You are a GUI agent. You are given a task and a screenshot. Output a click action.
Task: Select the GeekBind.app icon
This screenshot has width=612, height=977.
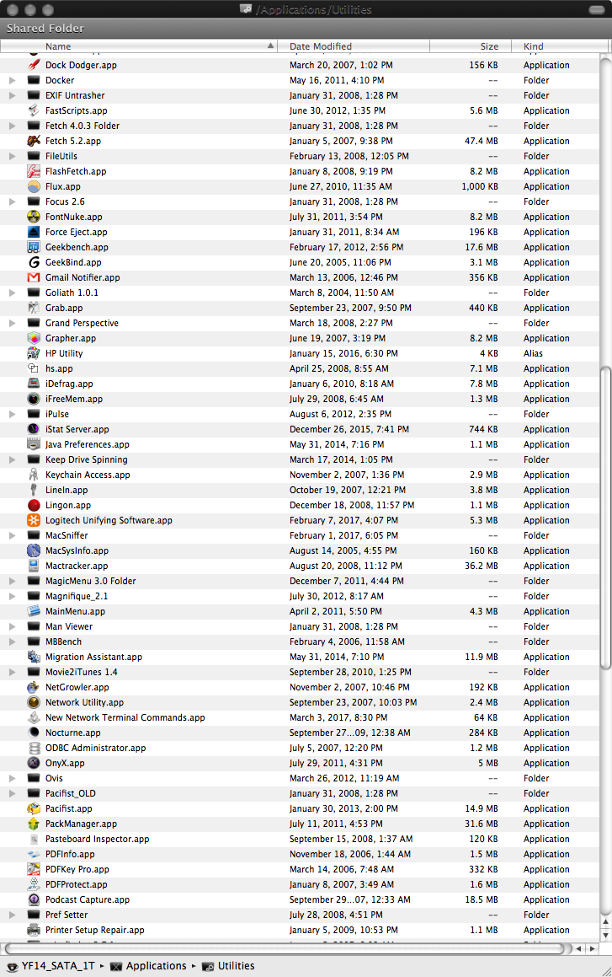[x=35, y=262]
